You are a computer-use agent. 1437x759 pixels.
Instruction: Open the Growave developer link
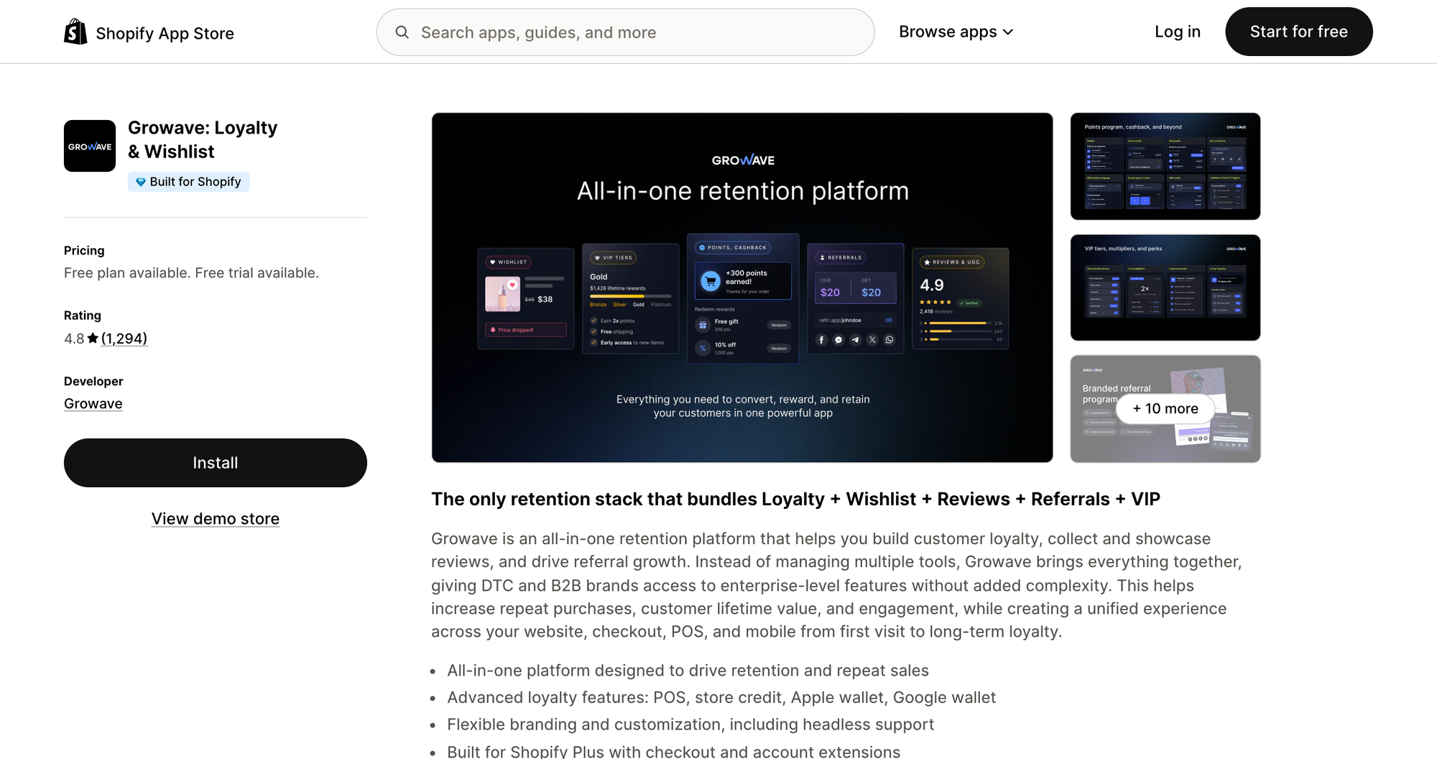point(93,404)
